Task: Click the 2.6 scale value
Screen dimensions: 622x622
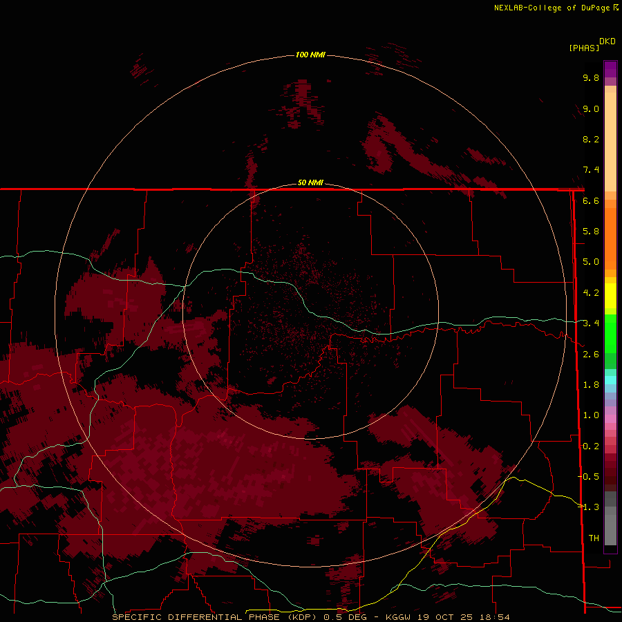Action: [x=590, y=355]
